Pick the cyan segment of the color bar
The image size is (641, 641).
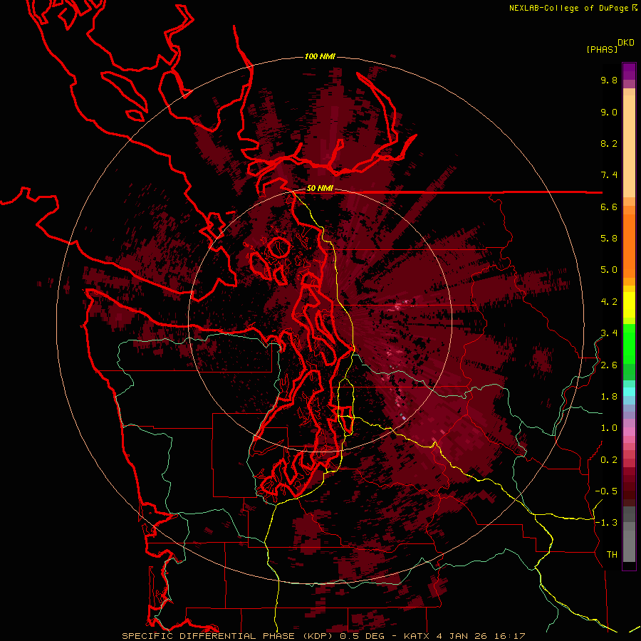[629, 391]
